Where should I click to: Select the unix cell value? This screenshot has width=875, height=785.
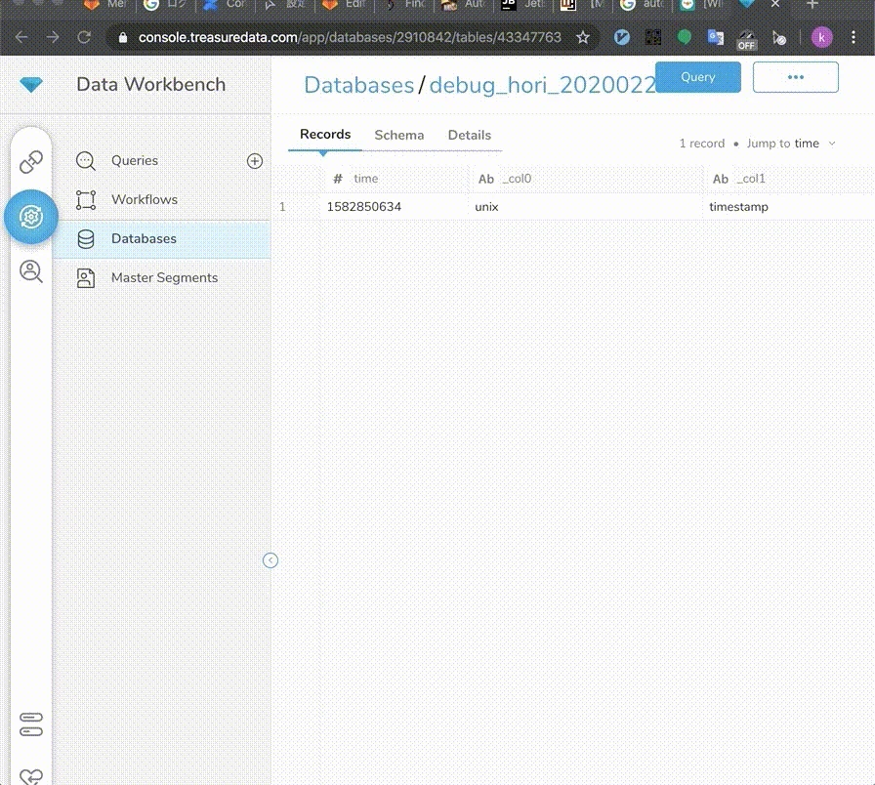click(x=486, y=207)
